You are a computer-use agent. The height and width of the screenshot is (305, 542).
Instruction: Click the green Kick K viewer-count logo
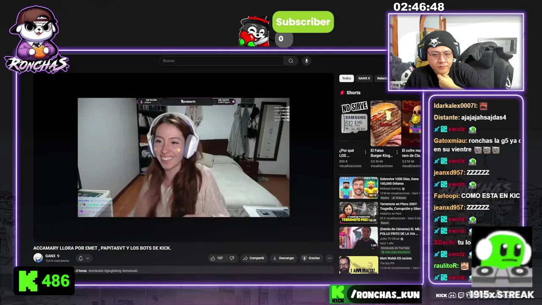28,281
